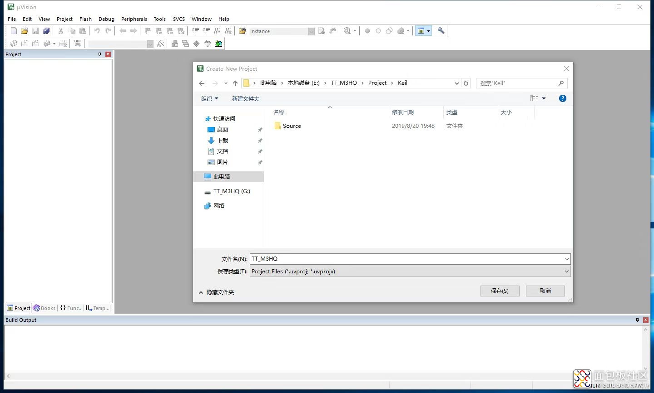Screen dimensions: 654x393
Task: Expand the address bar previous locations dropdown
Action: click(456, 83)
